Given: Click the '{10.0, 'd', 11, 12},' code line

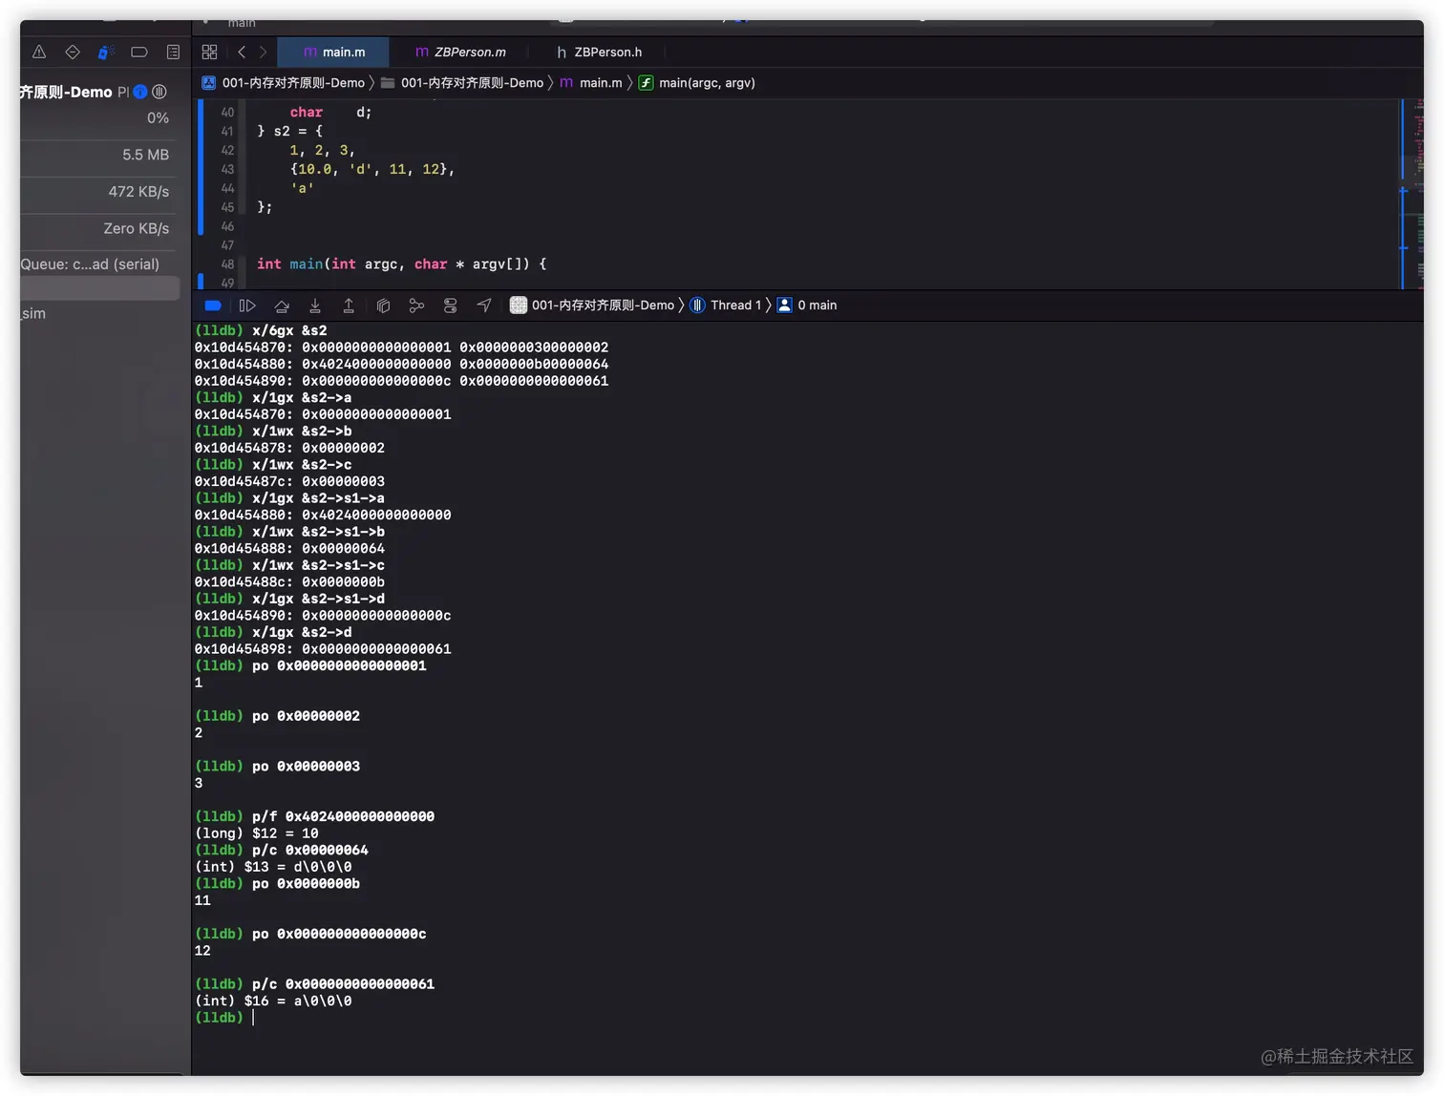Looking at the screenshot, I should (x=372, y=170).
